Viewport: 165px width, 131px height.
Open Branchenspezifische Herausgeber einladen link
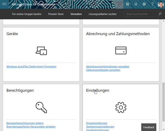pos(31,127)
